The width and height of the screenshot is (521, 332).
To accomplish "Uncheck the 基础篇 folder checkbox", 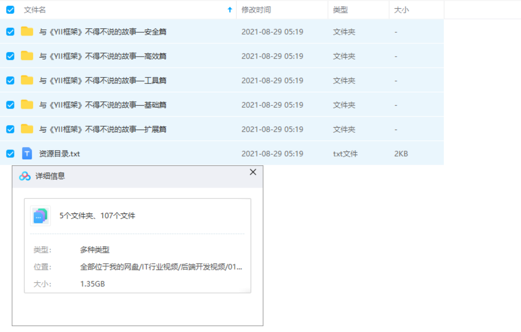I will coord(10,105).
